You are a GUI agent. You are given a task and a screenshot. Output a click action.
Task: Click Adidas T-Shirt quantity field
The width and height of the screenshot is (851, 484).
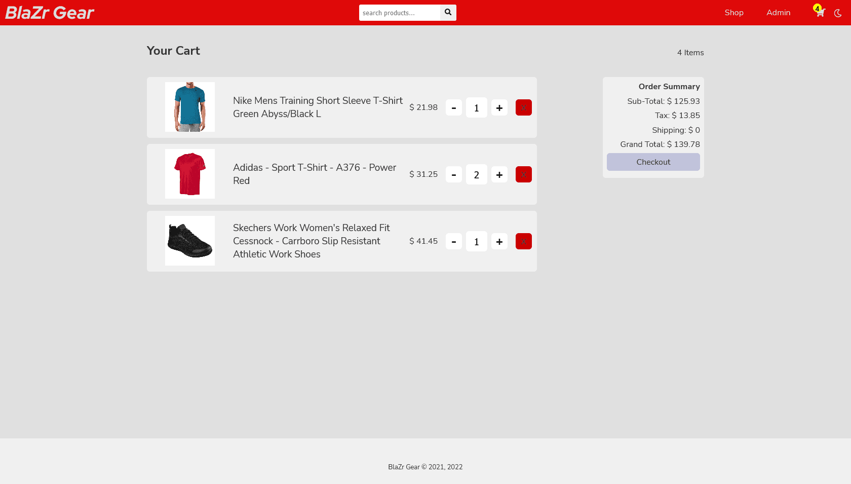pos(477,174)
